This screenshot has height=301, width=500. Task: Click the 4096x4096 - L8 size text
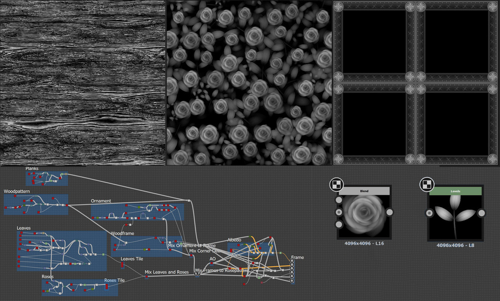[455, 245]
